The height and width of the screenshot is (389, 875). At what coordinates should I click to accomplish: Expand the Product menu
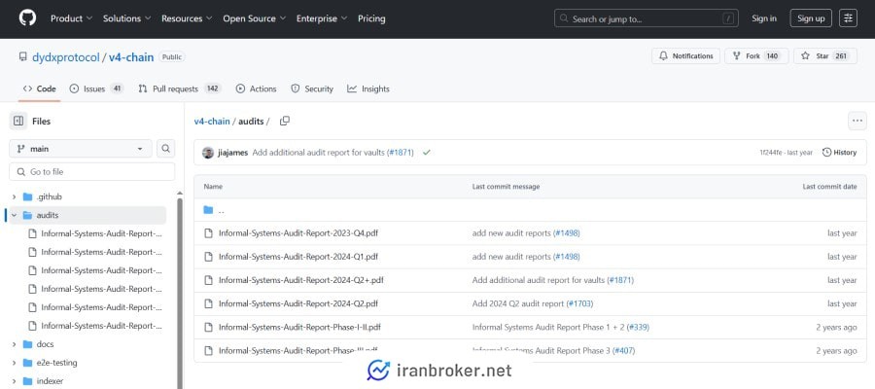[x=71, y=18]
